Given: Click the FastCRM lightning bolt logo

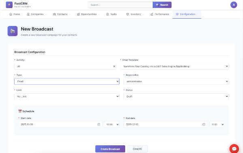Looking at the screenshot, I should [9, 5].
